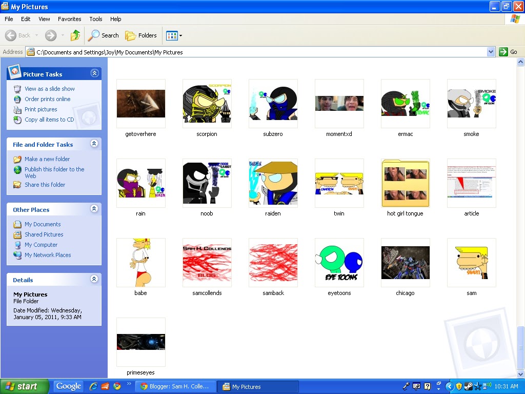Collapse the Other Places panel

tap(94, 209)
